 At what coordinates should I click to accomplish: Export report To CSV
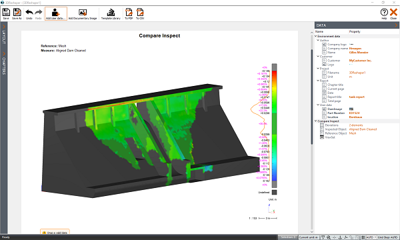tap(140, 13)
